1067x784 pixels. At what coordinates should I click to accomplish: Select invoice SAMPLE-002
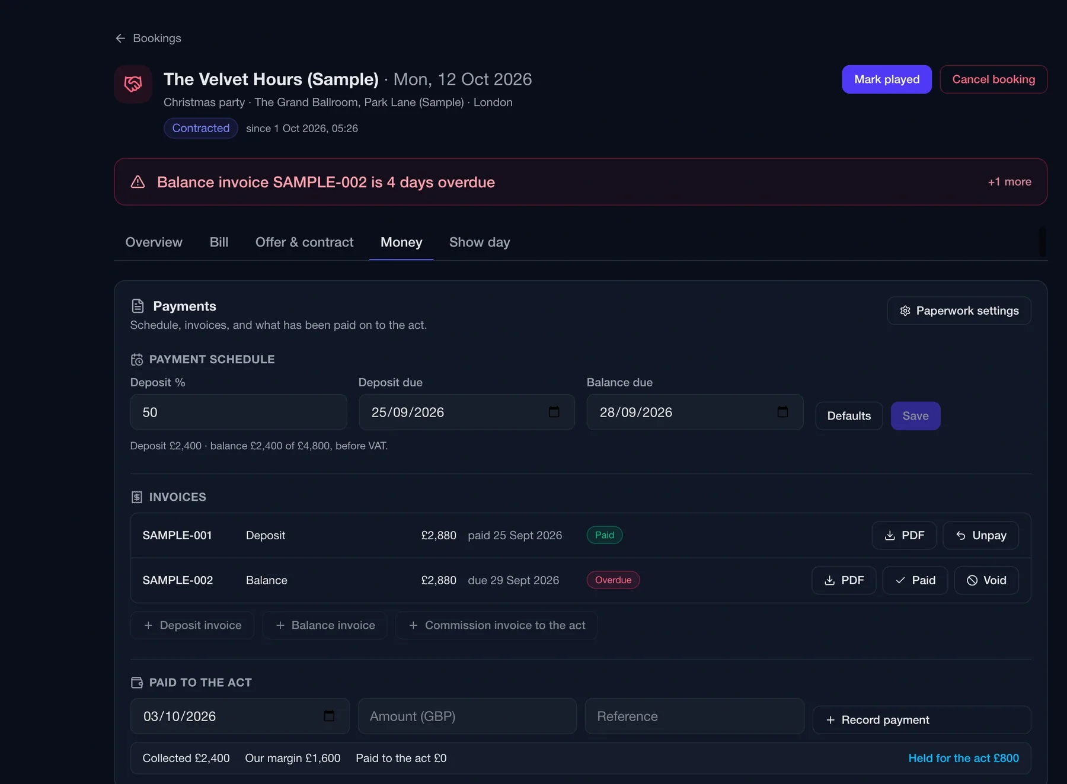(177, 580)
